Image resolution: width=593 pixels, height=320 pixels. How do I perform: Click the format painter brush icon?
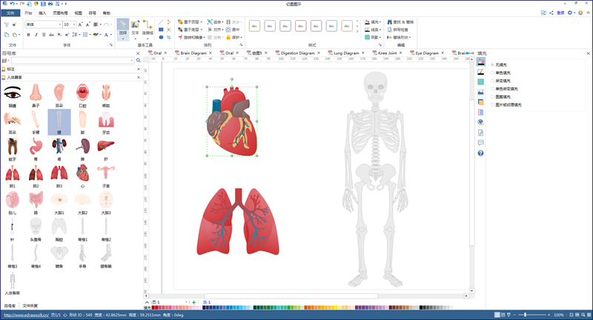coord(14,24)
